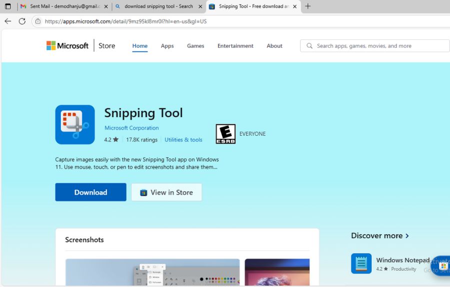Open the Games section
450x287 pixels.
(195, 46)
